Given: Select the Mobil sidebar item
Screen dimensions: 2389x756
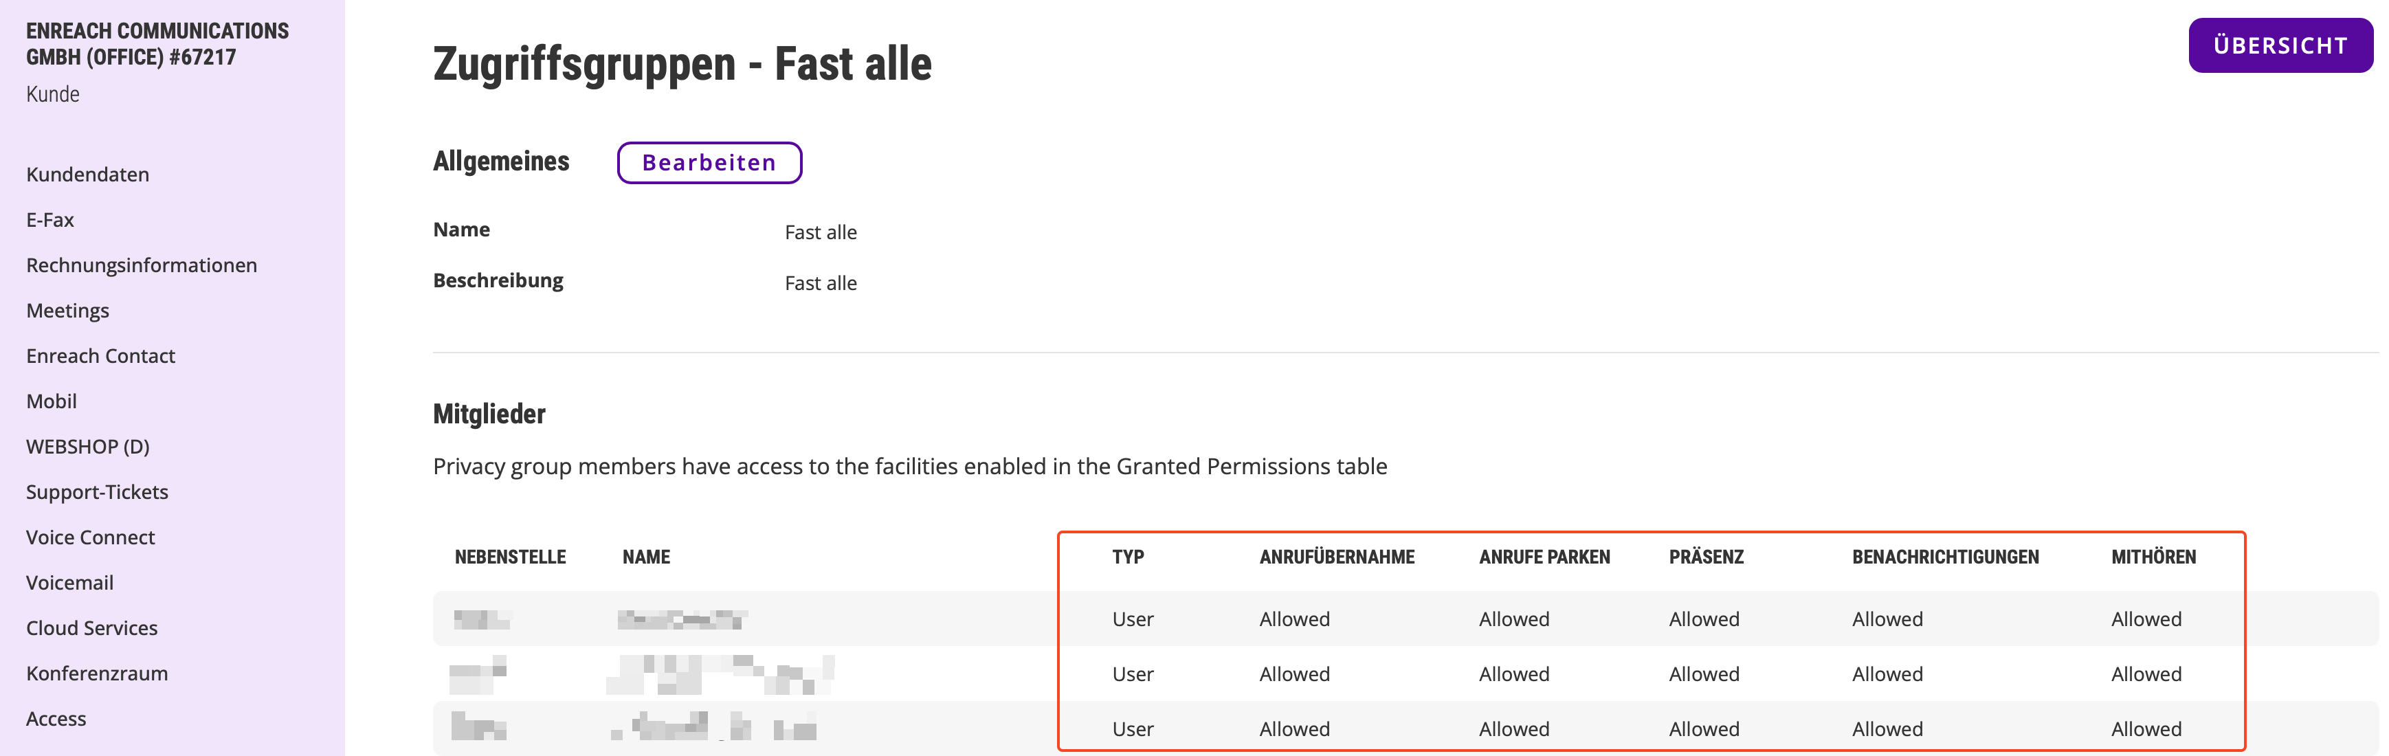Looking at the screenshot, I should click(52, 401).
